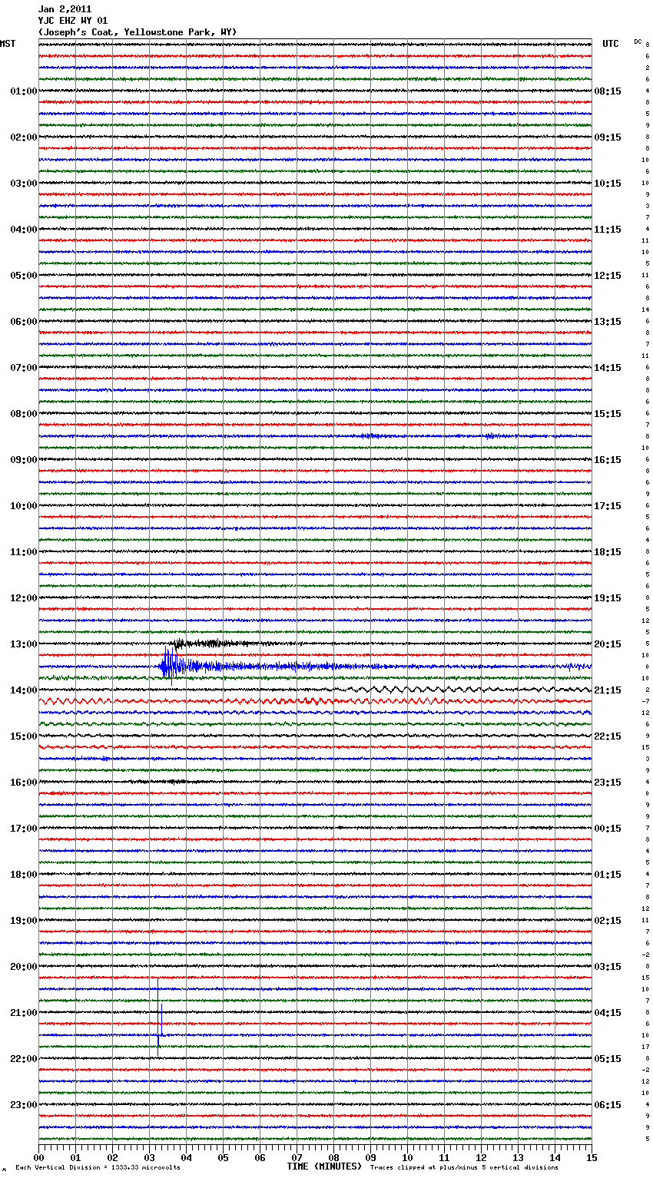Screen dimensions: 653x1178
Task: Click the "11:15" UTC time label
Action: coord(608,230)
